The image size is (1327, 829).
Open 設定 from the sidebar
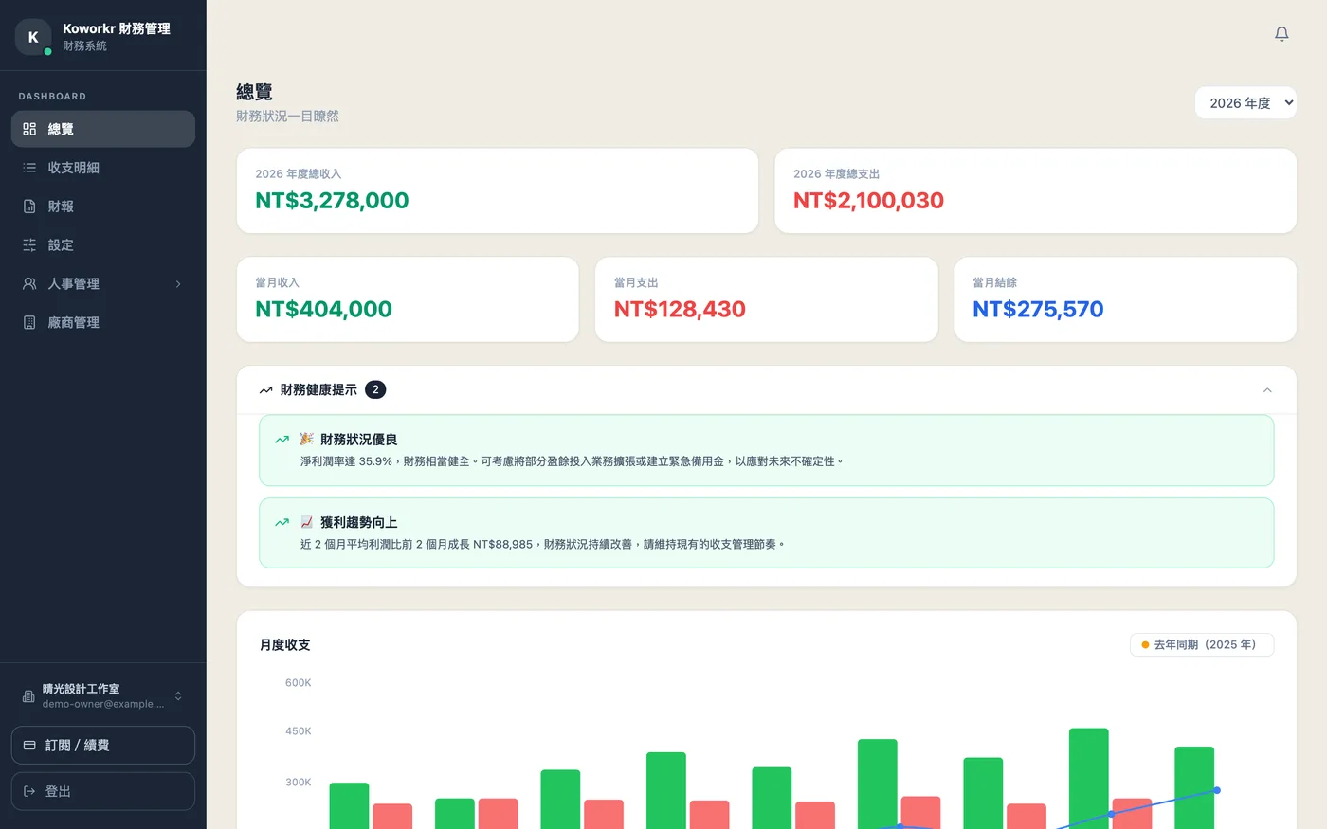[x=103, y=245]
